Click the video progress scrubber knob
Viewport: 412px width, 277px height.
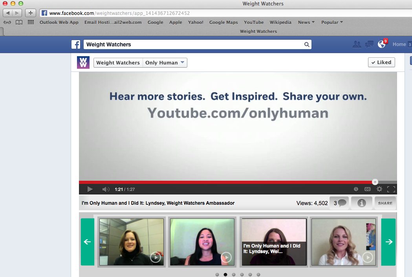click(x=375, y=182)
